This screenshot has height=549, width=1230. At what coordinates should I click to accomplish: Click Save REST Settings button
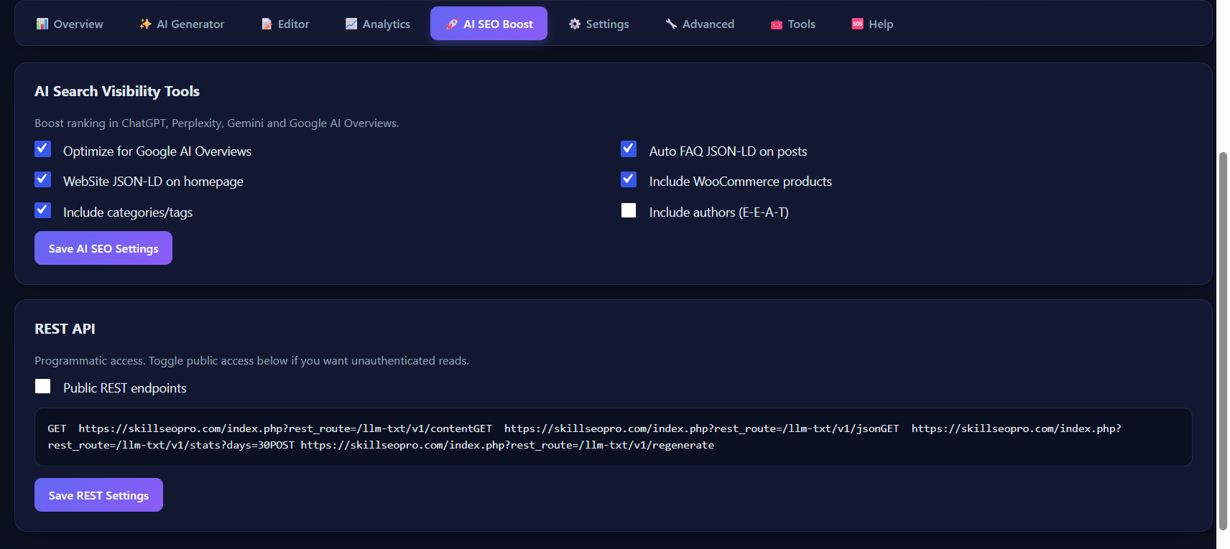point(98,495)
